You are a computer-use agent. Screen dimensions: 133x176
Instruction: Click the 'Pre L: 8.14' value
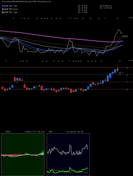pyautogui.click(x=83, y=10)
